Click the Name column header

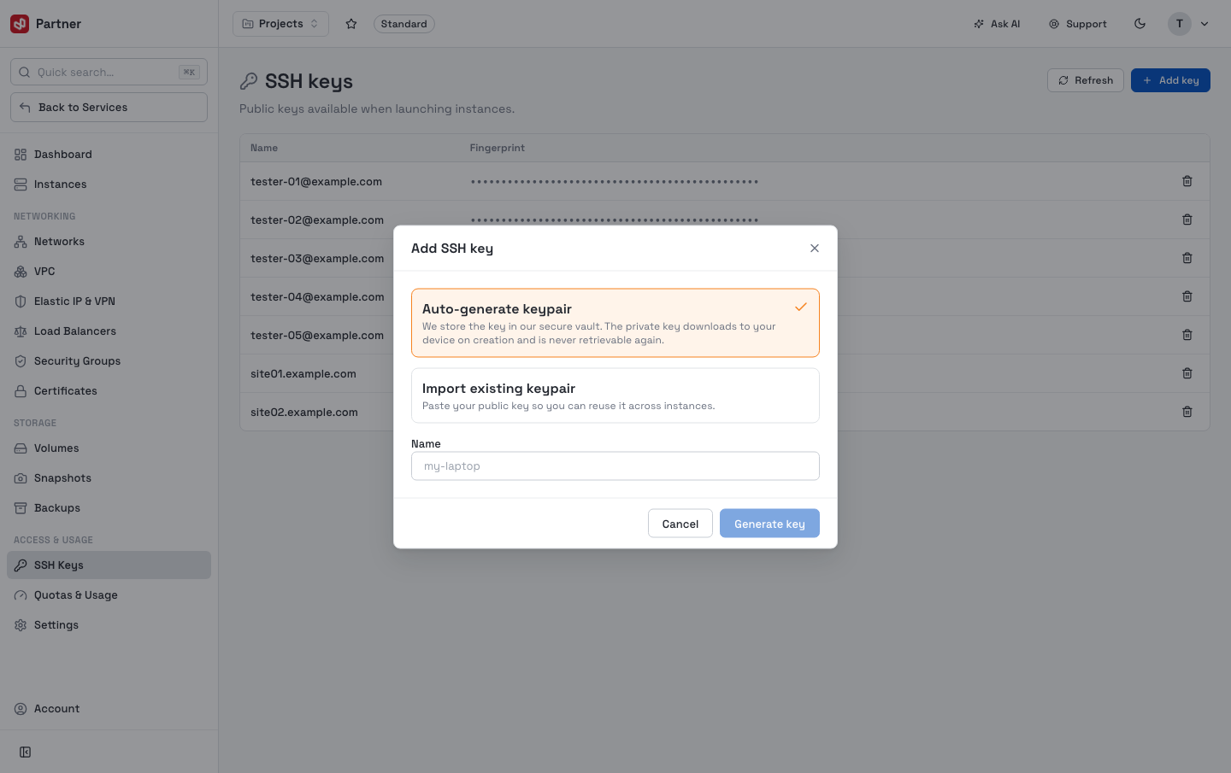[x=264, y=148]
